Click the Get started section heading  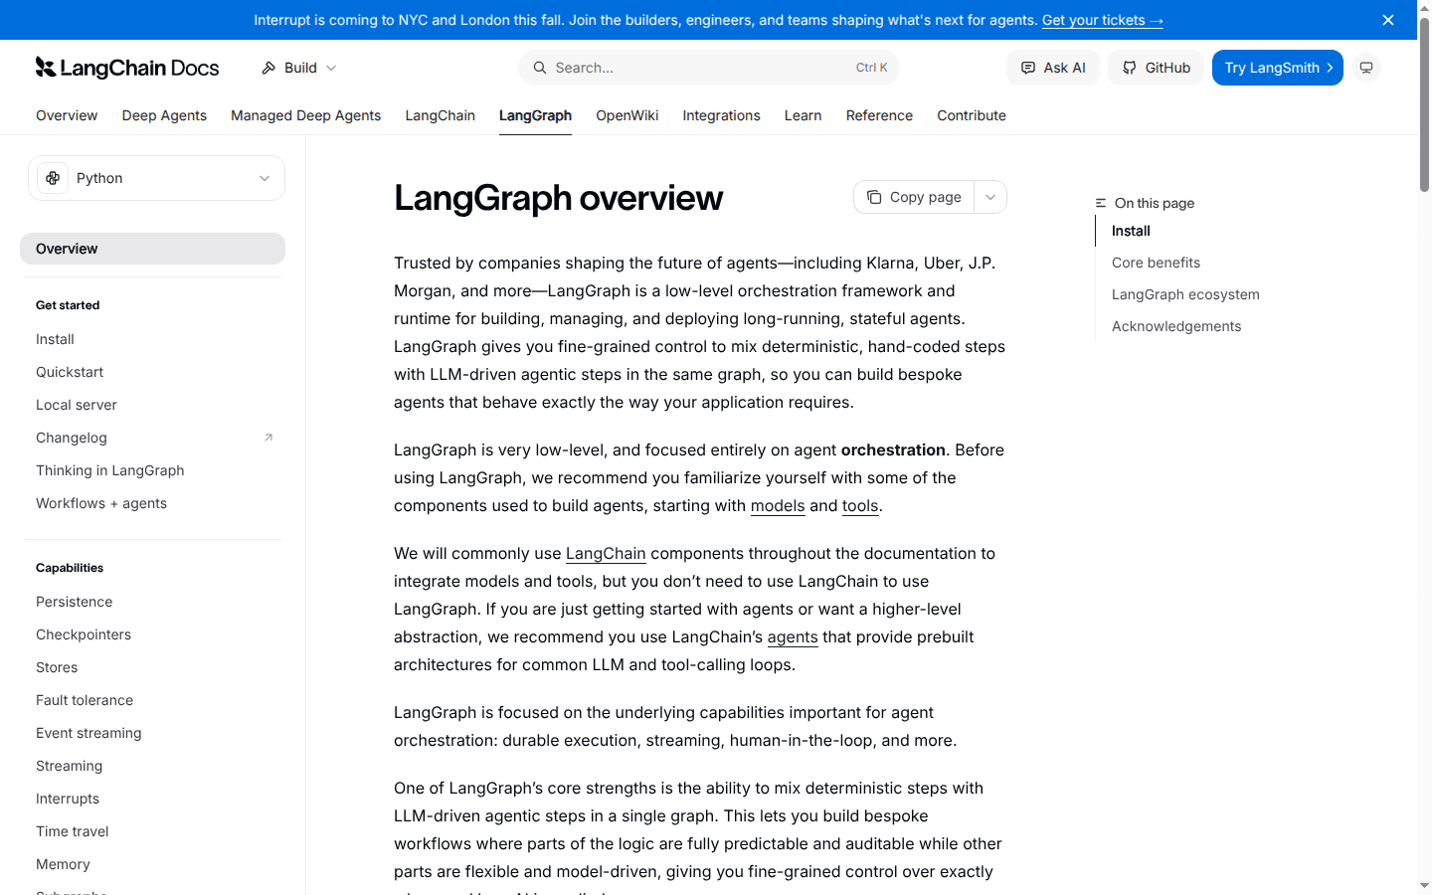[x=68, y=305]
